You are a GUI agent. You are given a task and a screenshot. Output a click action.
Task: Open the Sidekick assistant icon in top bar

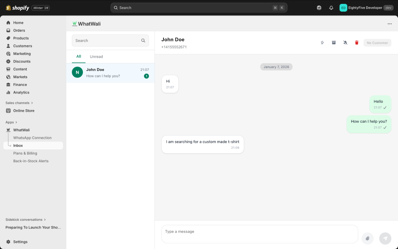pyautogui.click(x=319, y=8)
